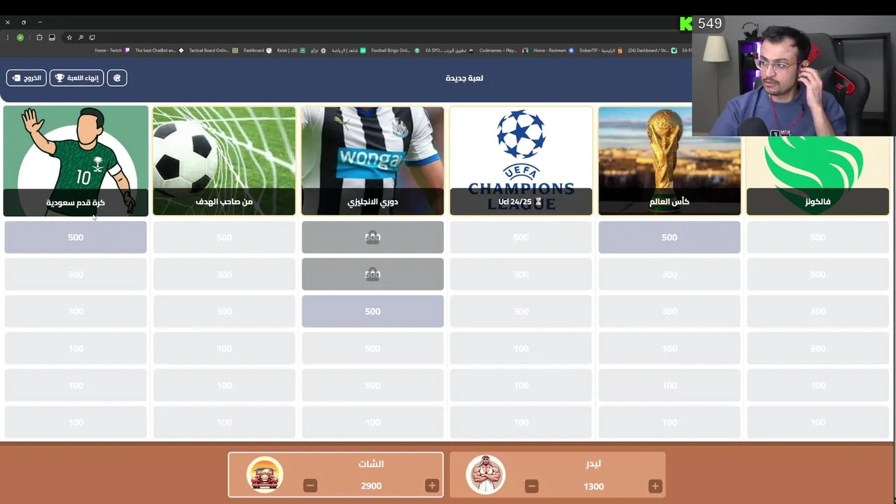The height and width of the screenshot is (504, 896).
Task: Bookmark this page with the star icon
Action: (69, 38)
